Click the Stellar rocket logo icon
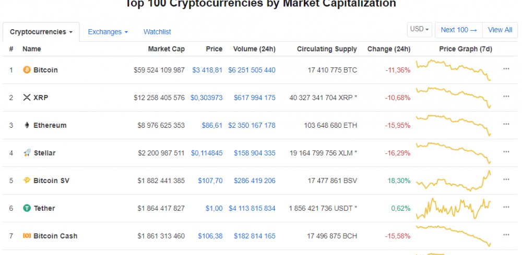The height and width of the screenshot is (255, 522). (27, 153)
